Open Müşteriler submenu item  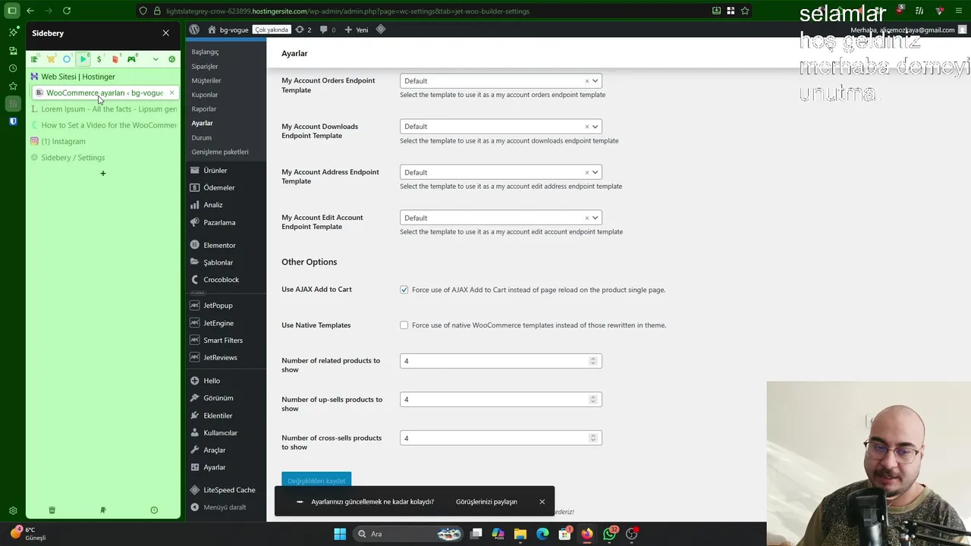point(206,80)
